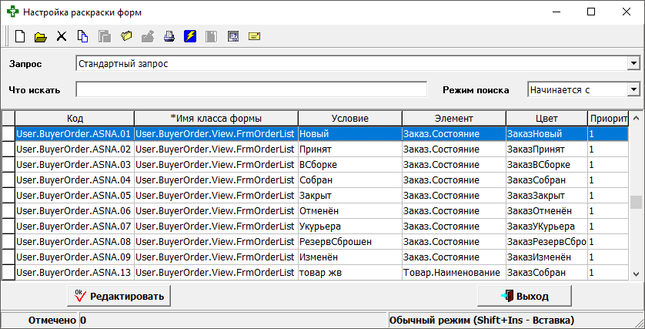Expand the Запрос dropdown list
This screenshot has height=329, width=645.
(x=633, y=63)
